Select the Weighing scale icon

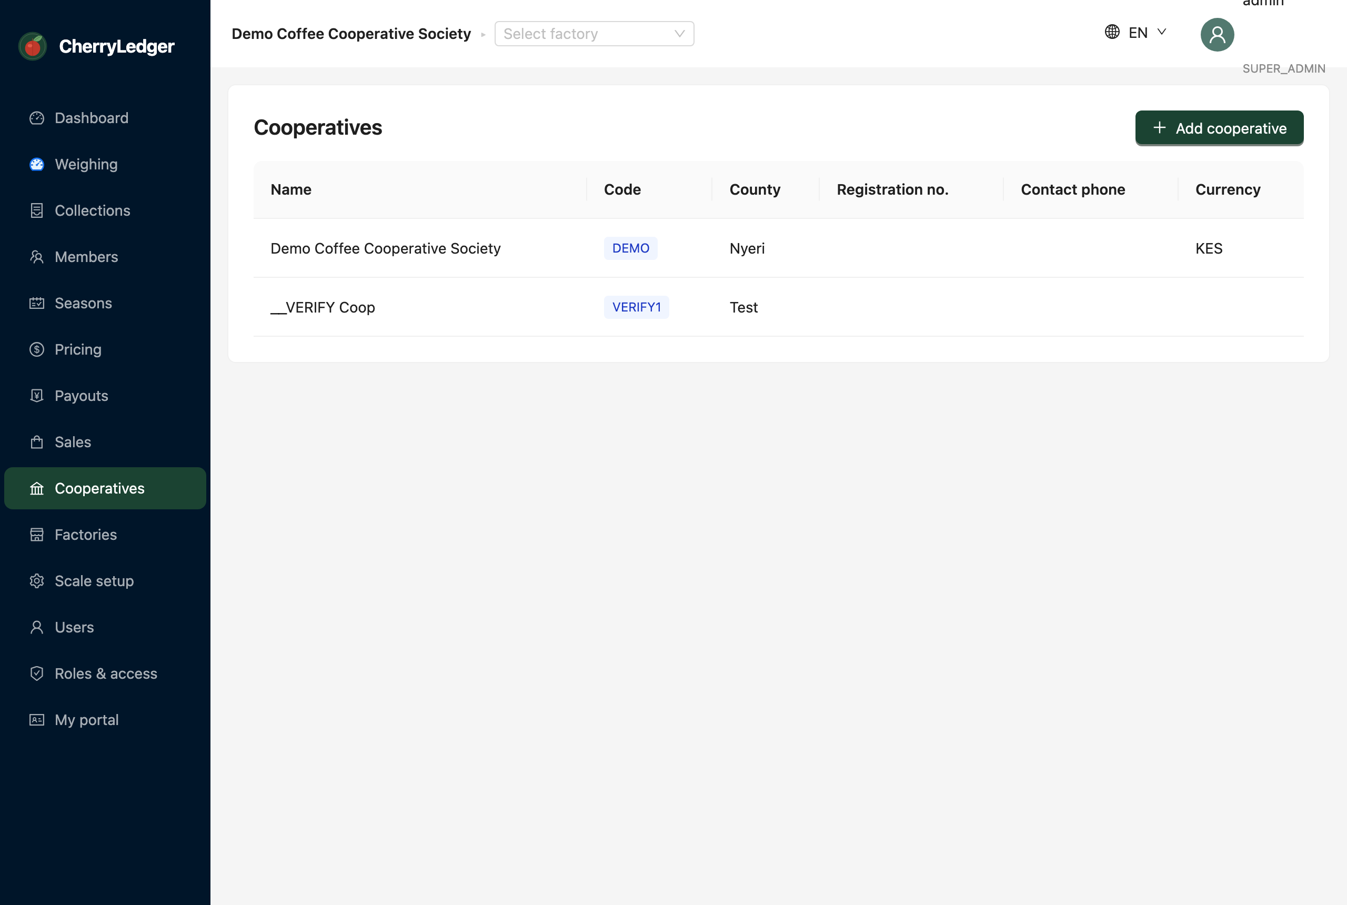tap(37, 165)
